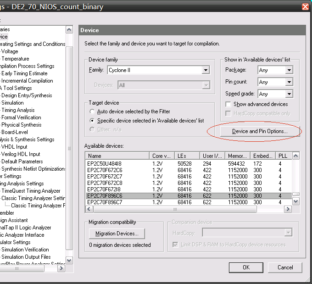The image size is (312, 284).
Task: Click the Migration Devices button
Action: (x=117, y=234)
